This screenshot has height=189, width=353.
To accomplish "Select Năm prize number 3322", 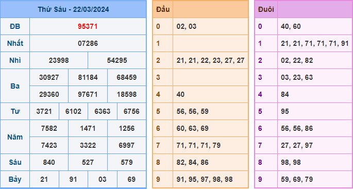I will [x=88, y=145].
